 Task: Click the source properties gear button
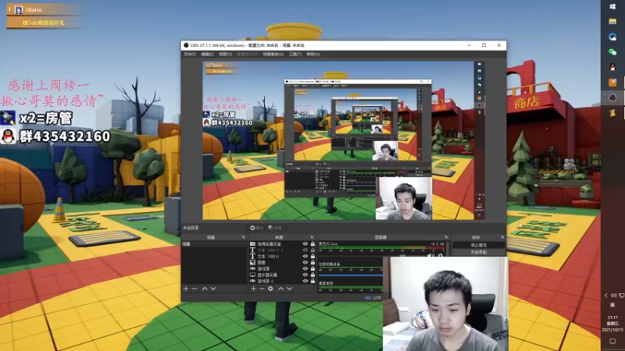pyautogui.click(x=256, y=228)
